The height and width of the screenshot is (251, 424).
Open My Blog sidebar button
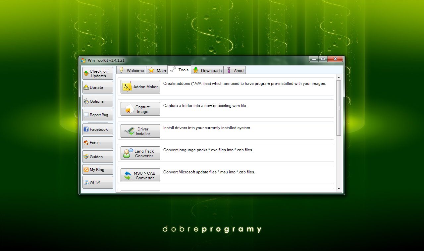pos(98,170)
